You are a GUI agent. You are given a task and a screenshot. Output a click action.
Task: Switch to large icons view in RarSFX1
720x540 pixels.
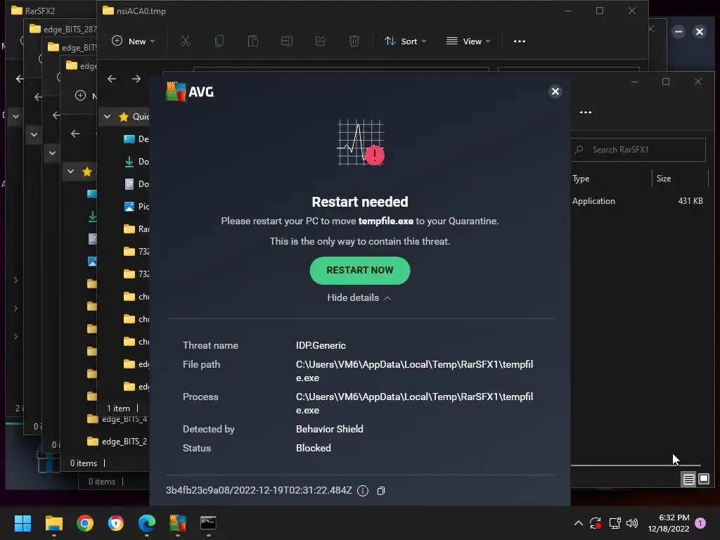click(x=704, y=480)
